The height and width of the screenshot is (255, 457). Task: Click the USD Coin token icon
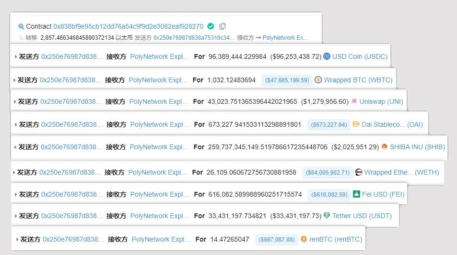327,56
